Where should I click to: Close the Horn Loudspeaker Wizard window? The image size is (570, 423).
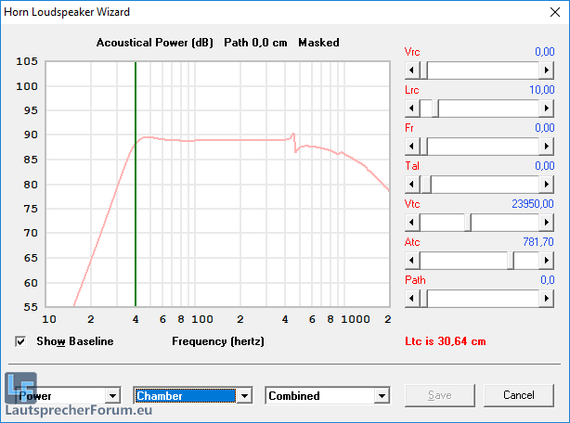(552, 12)
